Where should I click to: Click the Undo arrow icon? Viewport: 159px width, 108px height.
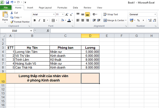12,2
